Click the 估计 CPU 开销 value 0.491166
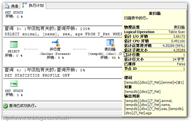 point(178,41)
